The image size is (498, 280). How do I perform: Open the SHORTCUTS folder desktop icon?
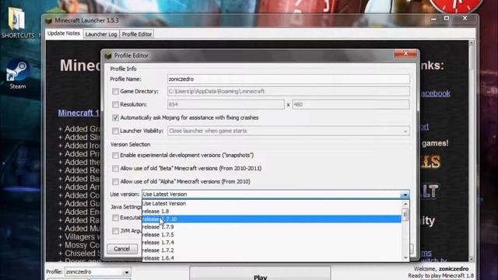click(x=16, y=23)
